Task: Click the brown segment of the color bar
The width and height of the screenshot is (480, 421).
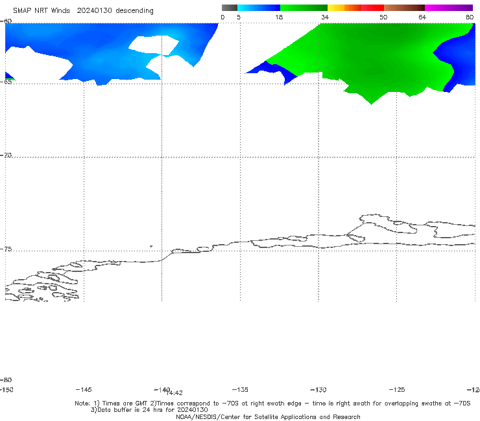Action: point(404,8)
